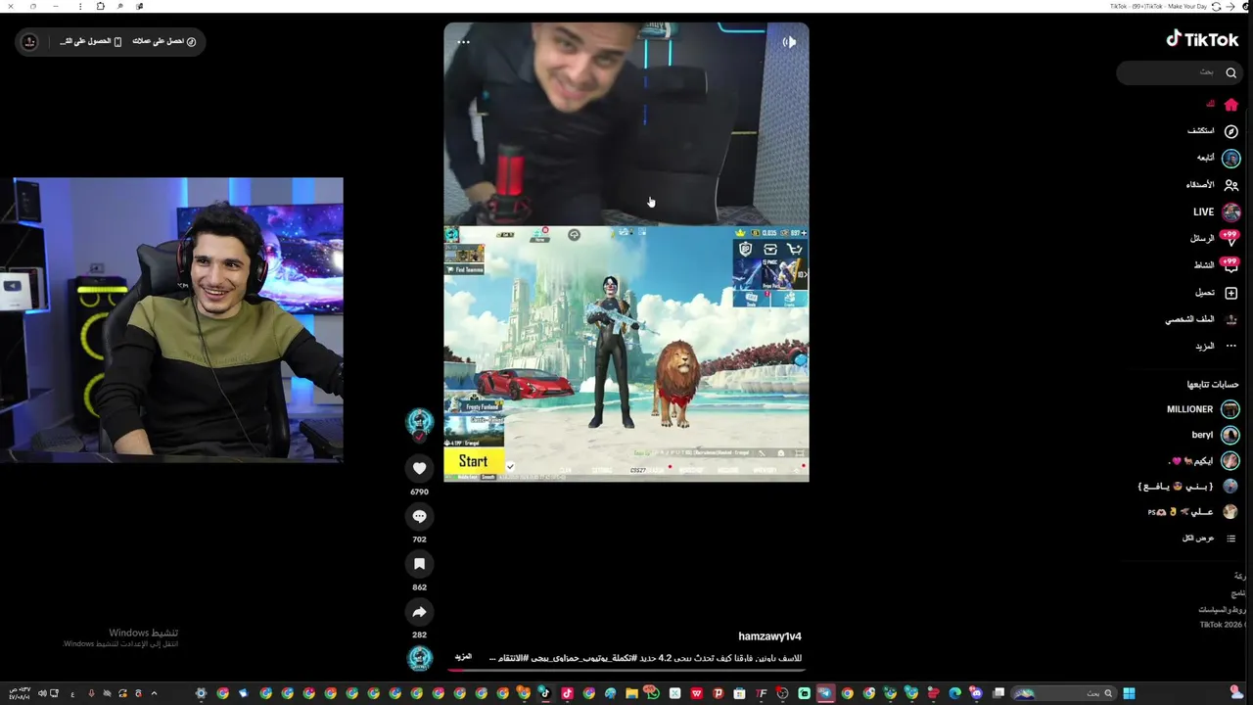1253x705 pixels.
Task: Click the search magnifier icon
Action: (1230, 72)
